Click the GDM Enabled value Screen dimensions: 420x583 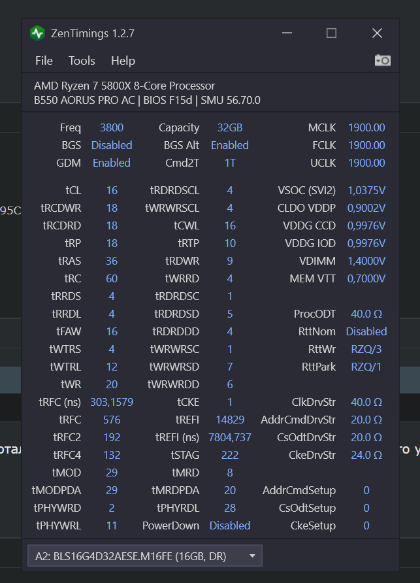[x=112, y=163]
